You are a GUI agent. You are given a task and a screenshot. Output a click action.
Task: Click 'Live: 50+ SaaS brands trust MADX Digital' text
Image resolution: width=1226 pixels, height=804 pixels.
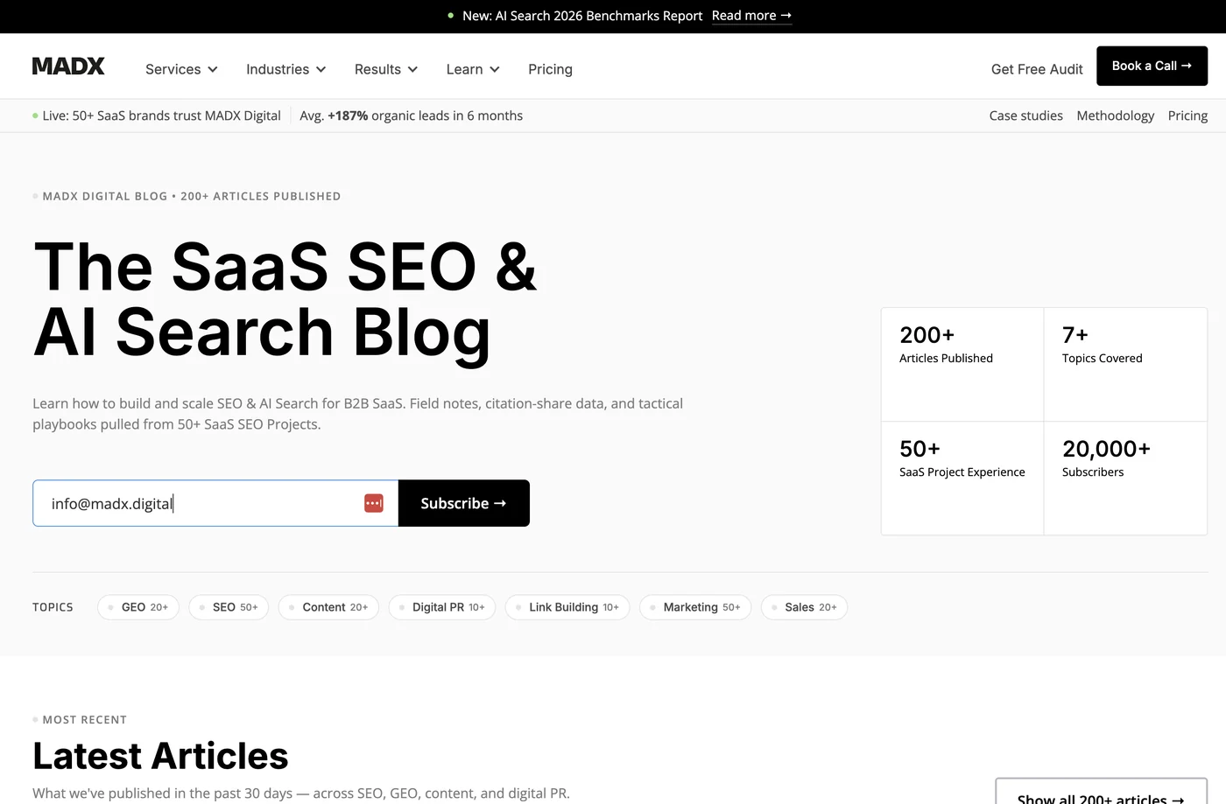161,115
